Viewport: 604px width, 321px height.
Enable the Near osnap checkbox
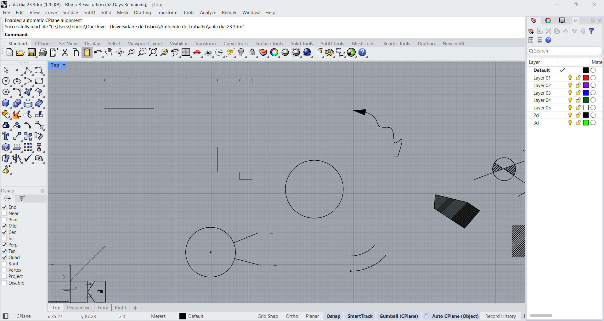4,213
